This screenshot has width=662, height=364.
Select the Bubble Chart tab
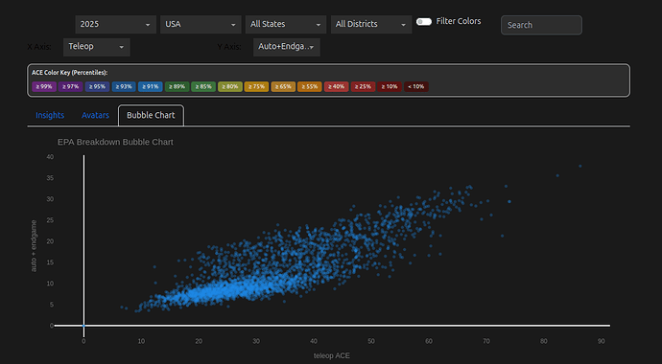pyautogui.click(x=151, y=116)
